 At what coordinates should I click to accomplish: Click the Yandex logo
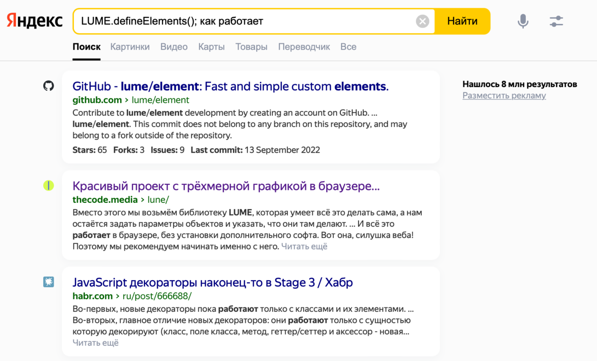[34, 20]
